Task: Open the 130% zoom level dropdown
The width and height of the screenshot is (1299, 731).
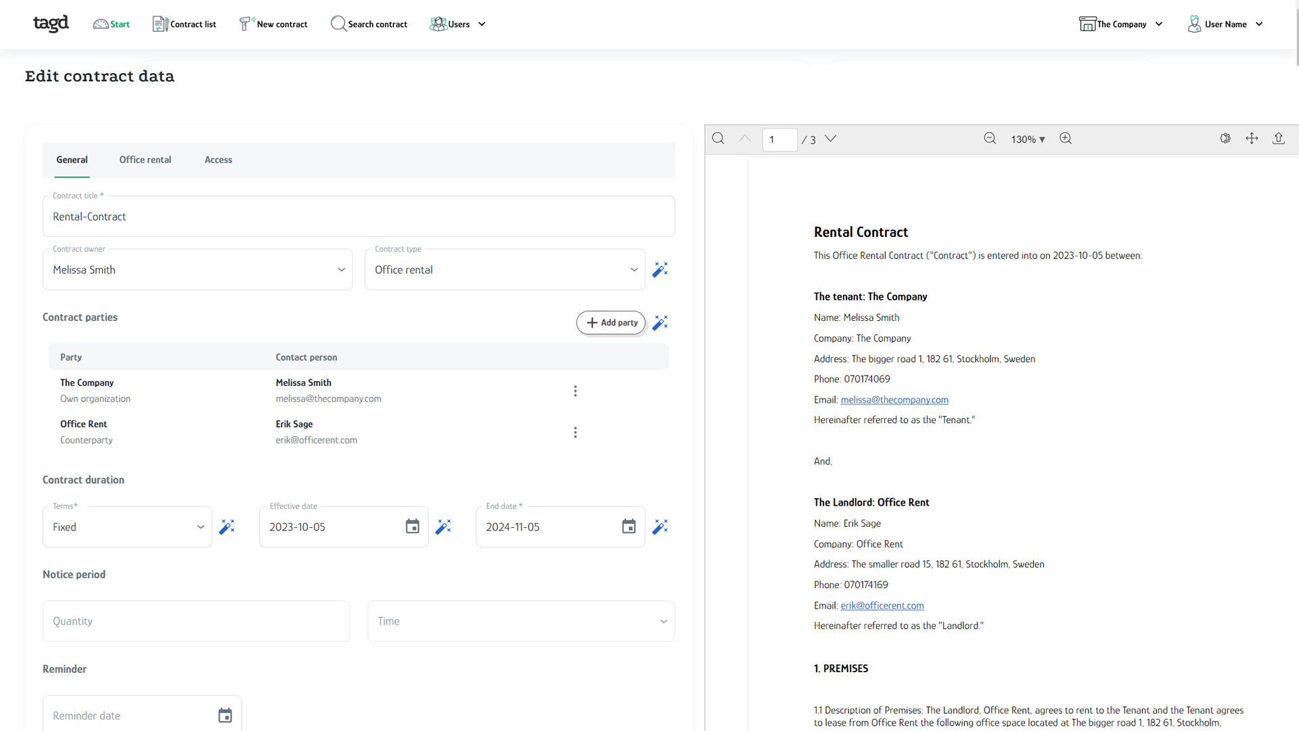Action: pos(1028,139)
